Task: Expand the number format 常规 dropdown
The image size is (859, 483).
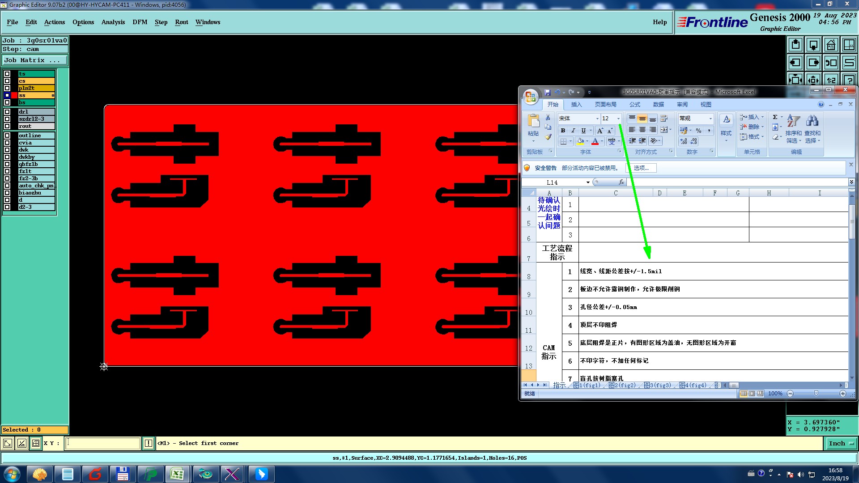Action: (x=710, y=119)
